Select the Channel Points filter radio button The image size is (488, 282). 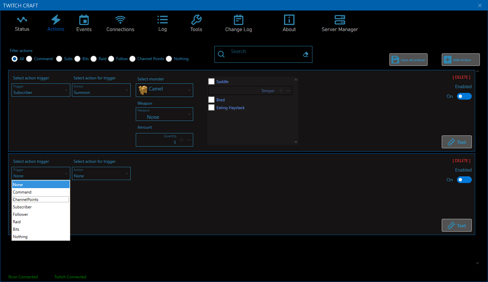pyautogui.click(x=132, y=59)
